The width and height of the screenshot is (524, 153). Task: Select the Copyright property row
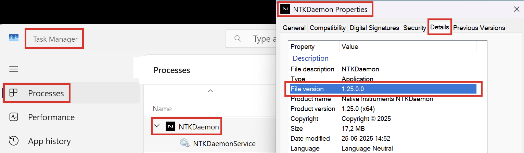(383, 119)
